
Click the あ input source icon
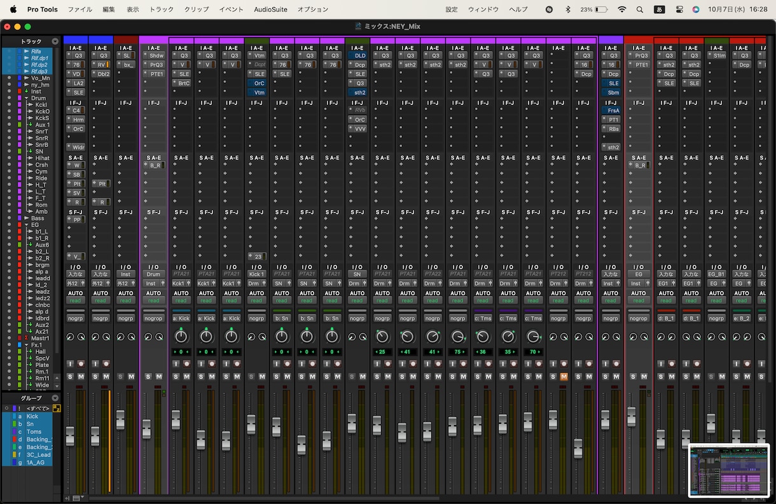660,10
